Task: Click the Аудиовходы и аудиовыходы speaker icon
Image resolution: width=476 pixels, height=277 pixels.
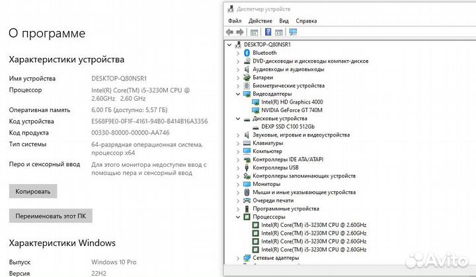Action: (247, 69)
